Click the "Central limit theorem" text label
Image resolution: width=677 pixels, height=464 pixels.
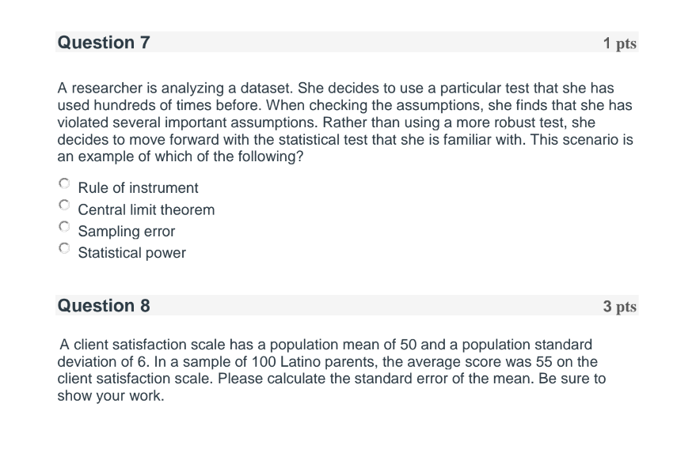click(x=146, y=210)
